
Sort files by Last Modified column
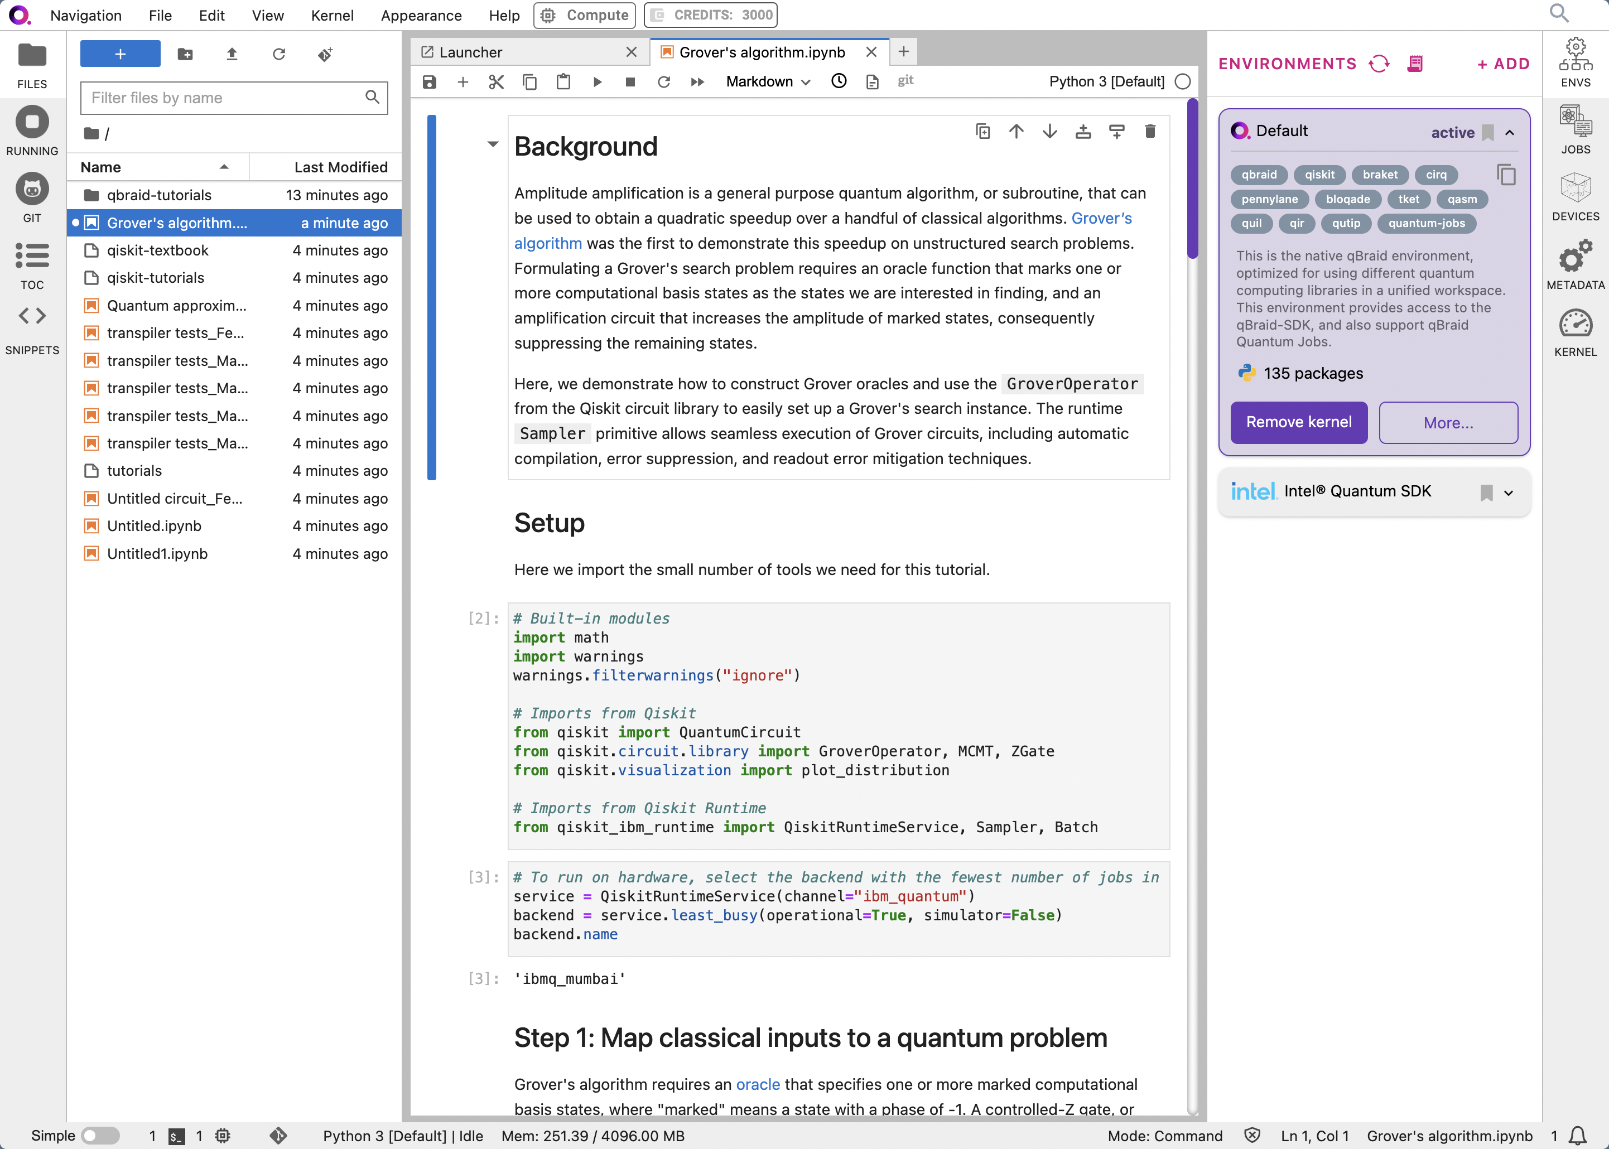(325, 167)
